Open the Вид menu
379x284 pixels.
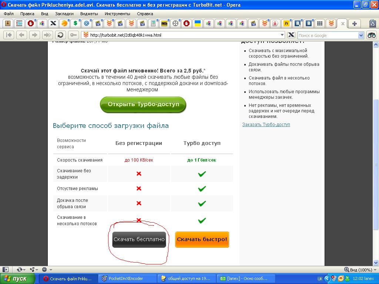(44, 14)
